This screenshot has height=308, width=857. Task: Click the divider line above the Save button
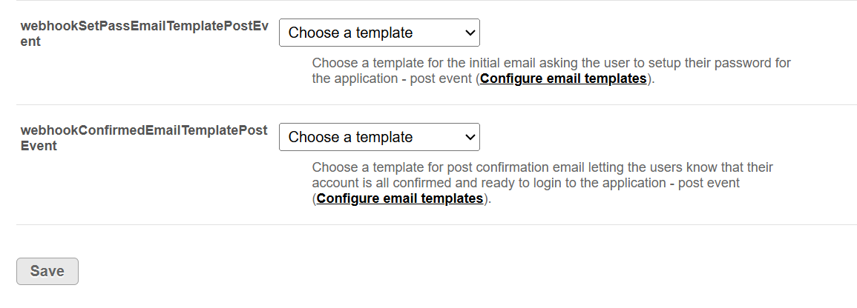pos(436,224)
